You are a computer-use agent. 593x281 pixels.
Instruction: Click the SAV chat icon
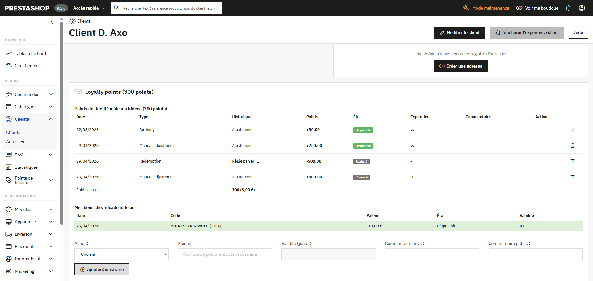(9, 155)
